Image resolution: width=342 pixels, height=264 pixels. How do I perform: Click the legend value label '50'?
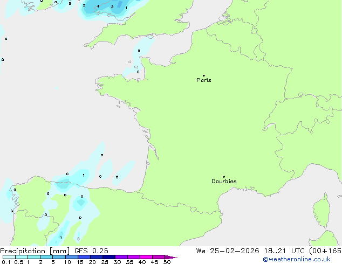coord(167,262)
